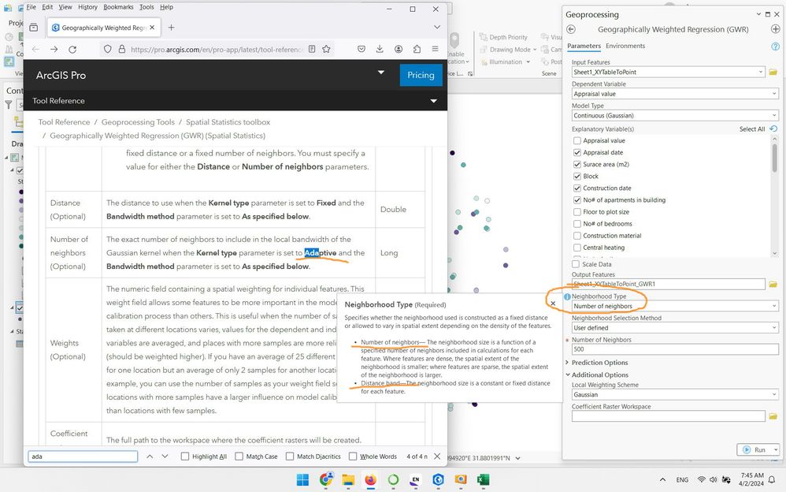Uncheck Surace area (m2) variable
The width and height of the screenshot is (786, 492).
577,164
